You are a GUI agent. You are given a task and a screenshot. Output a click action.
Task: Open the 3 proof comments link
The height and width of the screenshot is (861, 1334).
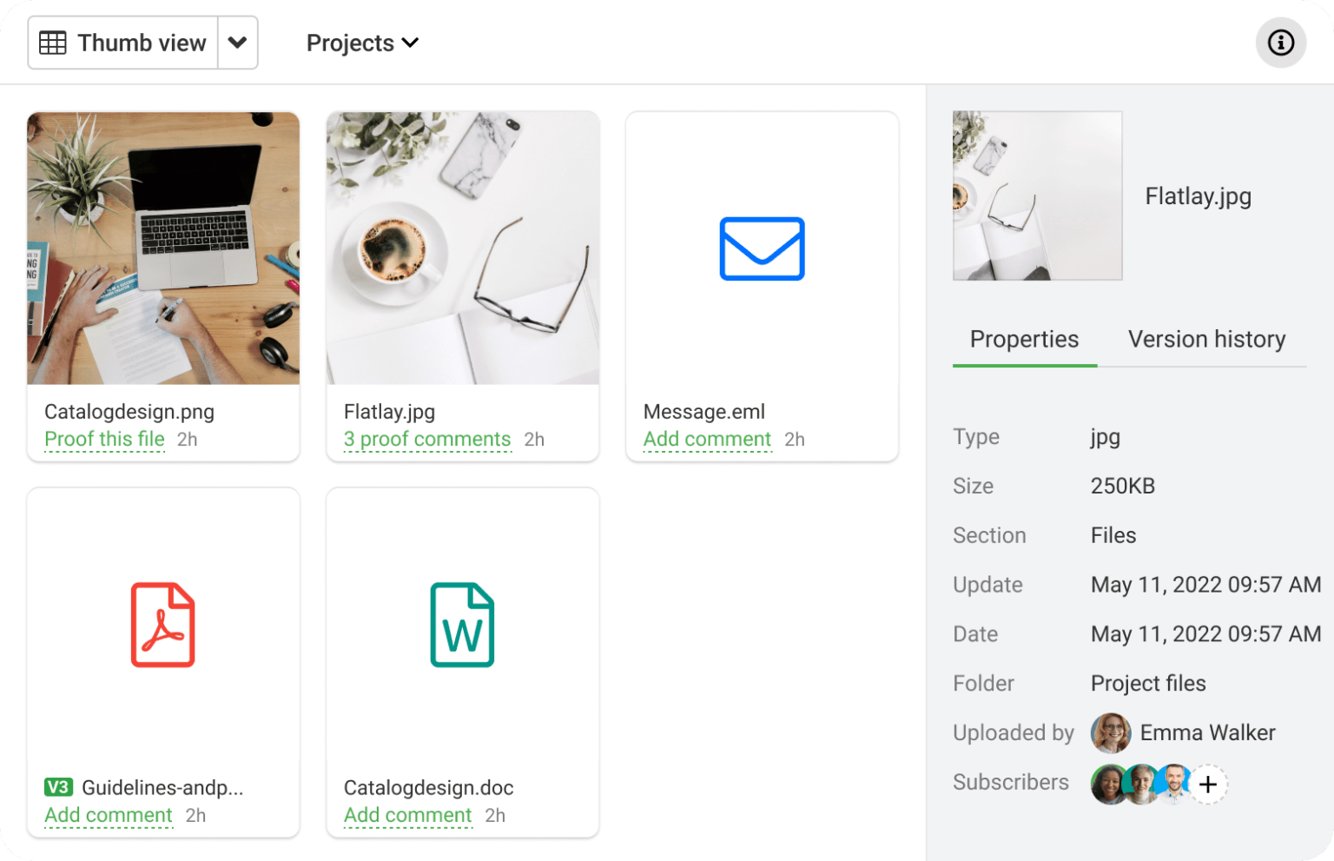tap(426, 439)
